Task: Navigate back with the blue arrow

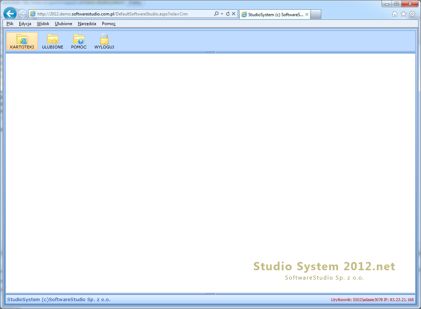Action: pyautogui.click(x=10, y=13)
